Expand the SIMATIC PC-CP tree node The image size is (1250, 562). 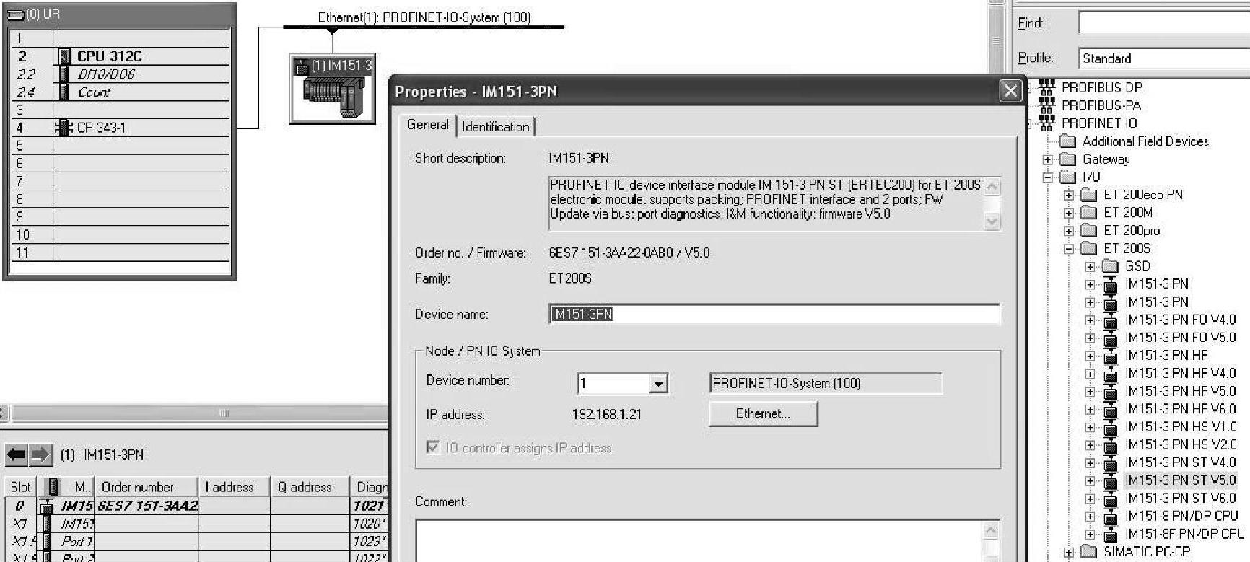[x=1069, y=552]
